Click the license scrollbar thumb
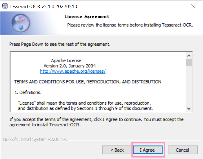 coord(189,62)
